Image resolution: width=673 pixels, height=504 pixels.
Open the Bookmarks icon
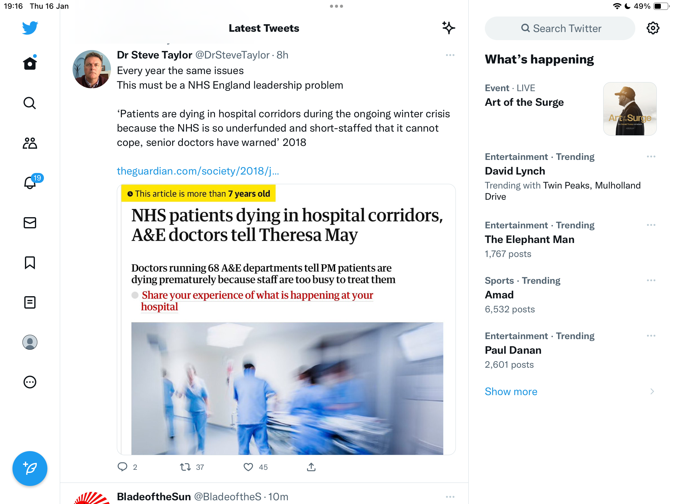(x=30, y=263)
